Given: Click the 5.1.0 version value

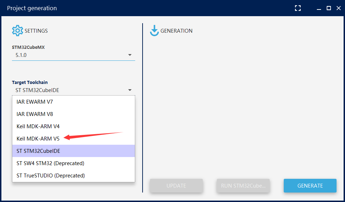Looking at the screenshot, I should coord(21,55).
